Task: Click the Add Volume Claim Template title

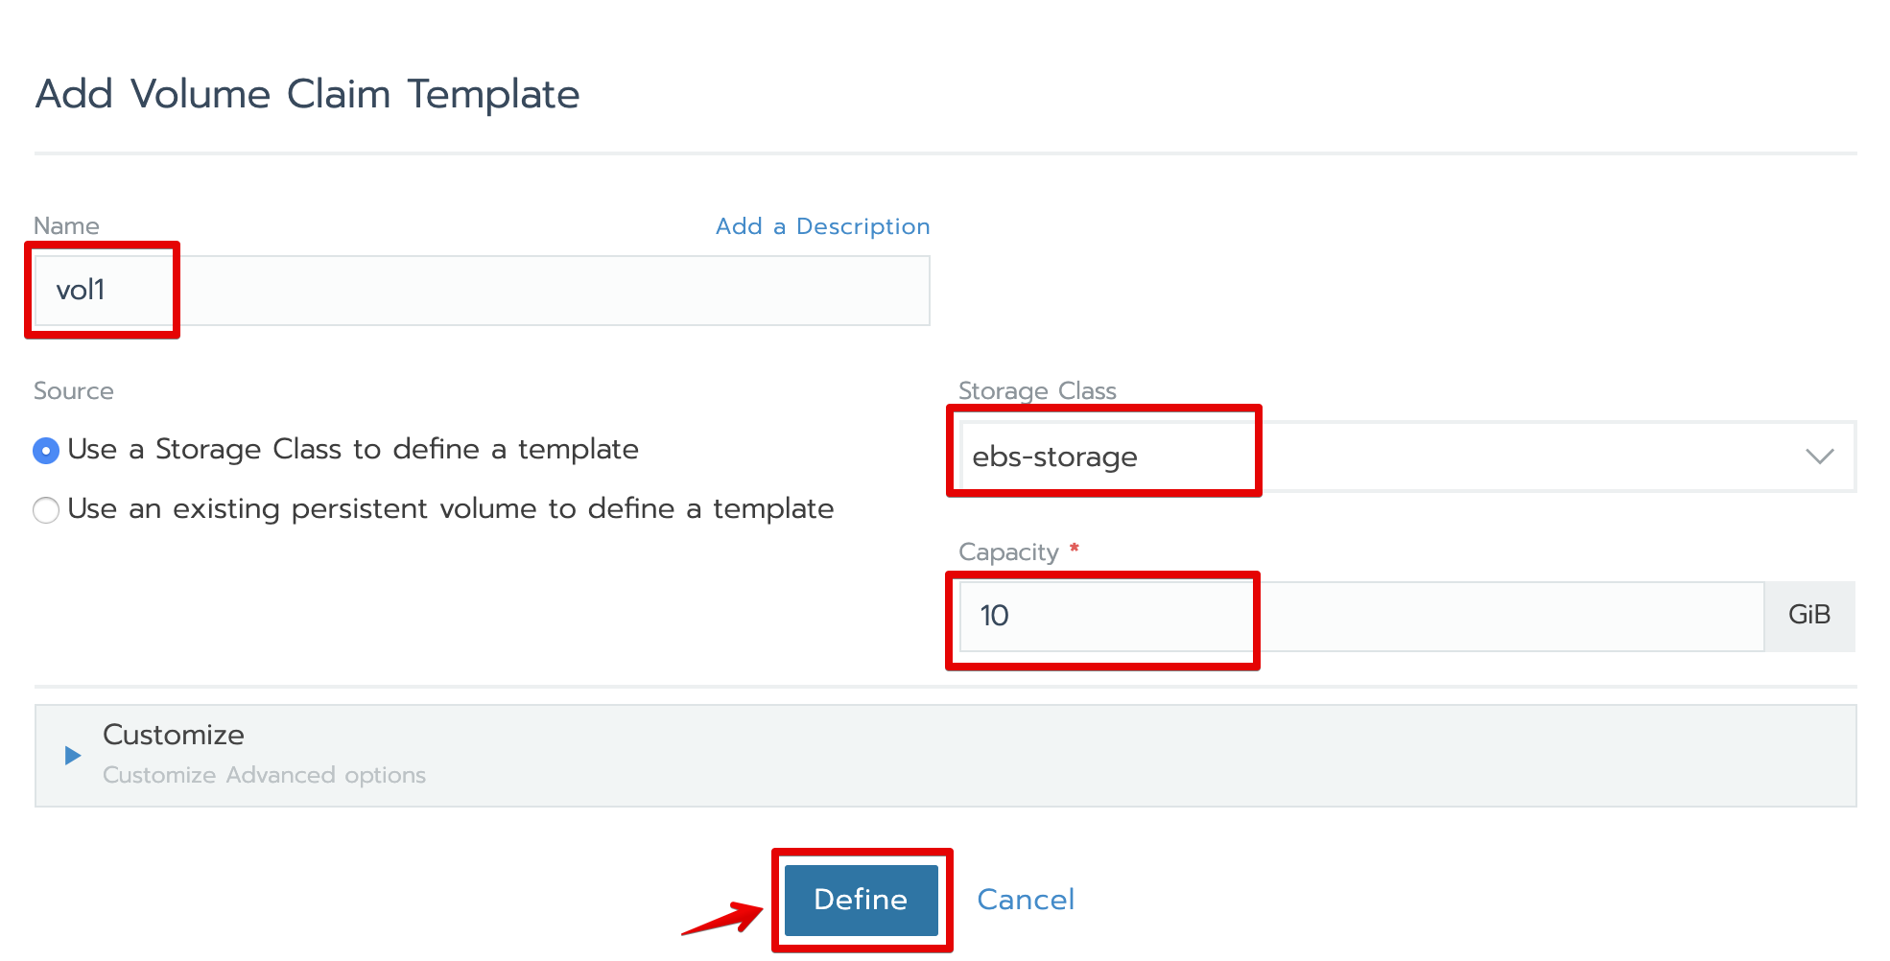Action: [307, 95]
